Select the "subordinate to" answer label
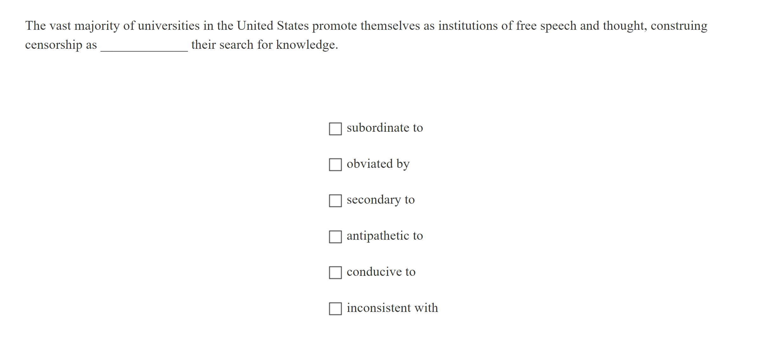This screenshot has height=342, width=771. coord(385,128)
